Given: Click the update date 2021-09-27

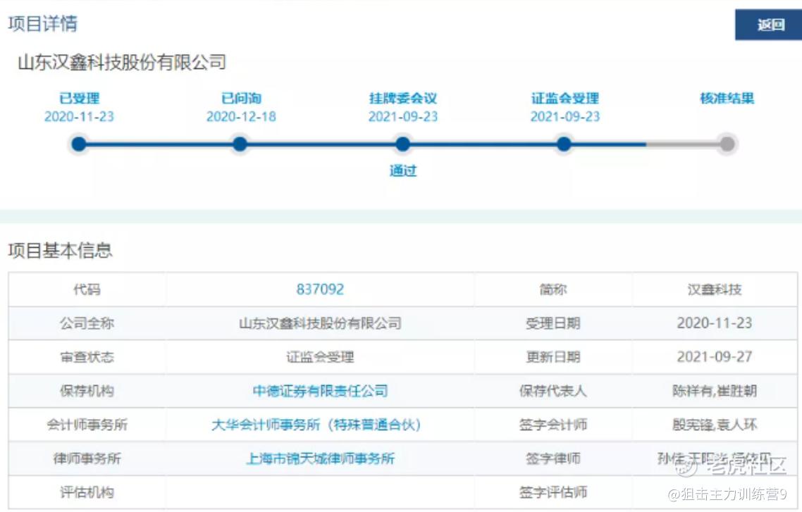Looking at the screenshot, I should (x=715, y=356).
